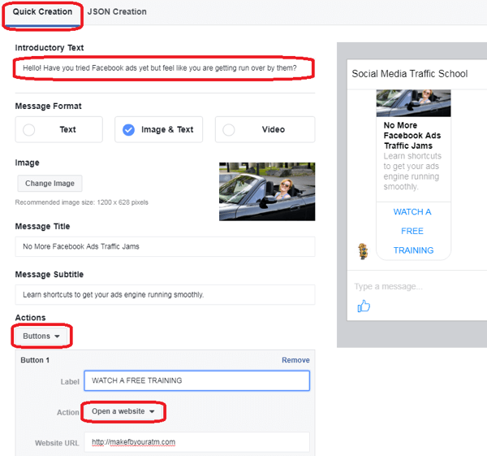Remove Button 1
Viewport: 487px width, 456px height.
click(295, 360)
